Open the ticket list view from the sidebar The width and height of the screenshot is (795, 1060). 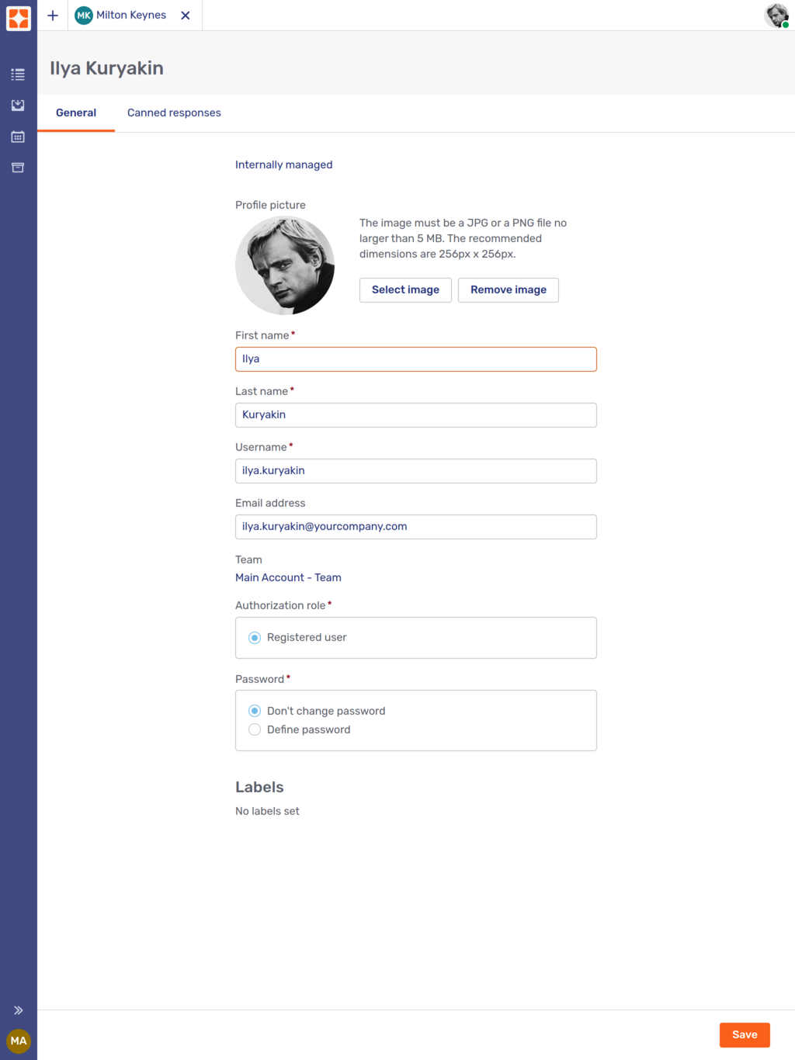[x=18, y=74]
